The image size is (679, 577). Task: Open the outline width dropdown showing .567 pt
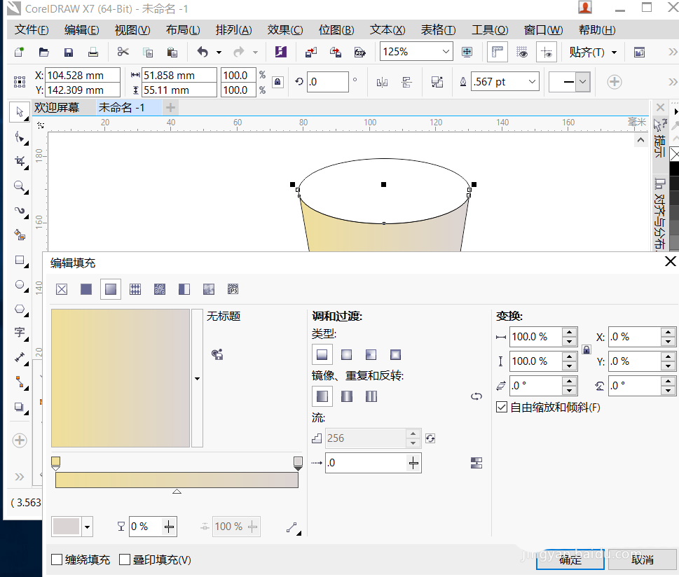531,81
